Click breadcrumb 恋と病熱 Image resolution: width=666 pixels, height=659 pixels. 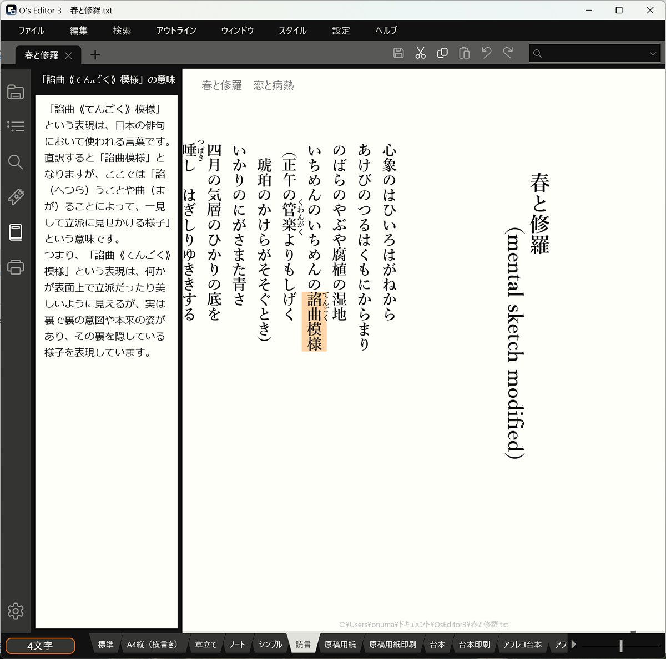click(x=274, y=85)
